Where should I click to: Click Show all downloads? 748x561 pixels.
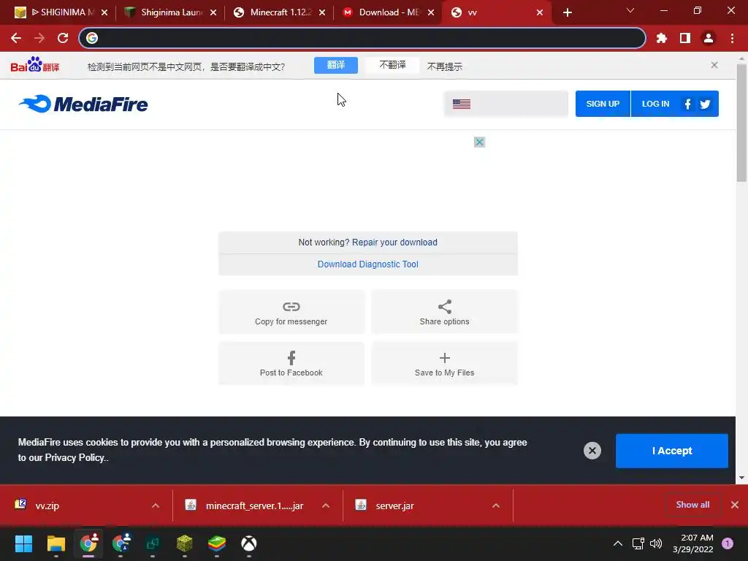tap(692, 505)
